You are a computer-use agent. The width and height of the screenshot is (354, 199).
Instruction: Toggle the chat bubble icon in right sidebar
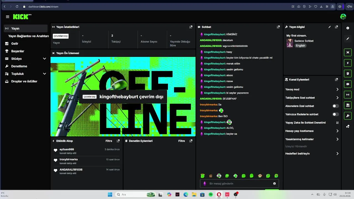(x=348, y=84)
